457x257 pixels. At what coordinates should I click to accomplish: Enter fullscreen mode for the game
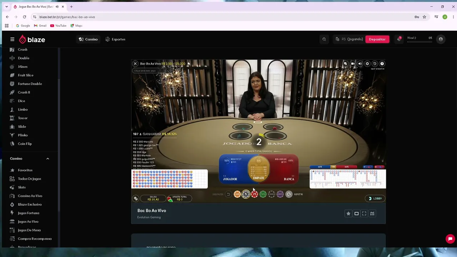click(x=364, y=213)
